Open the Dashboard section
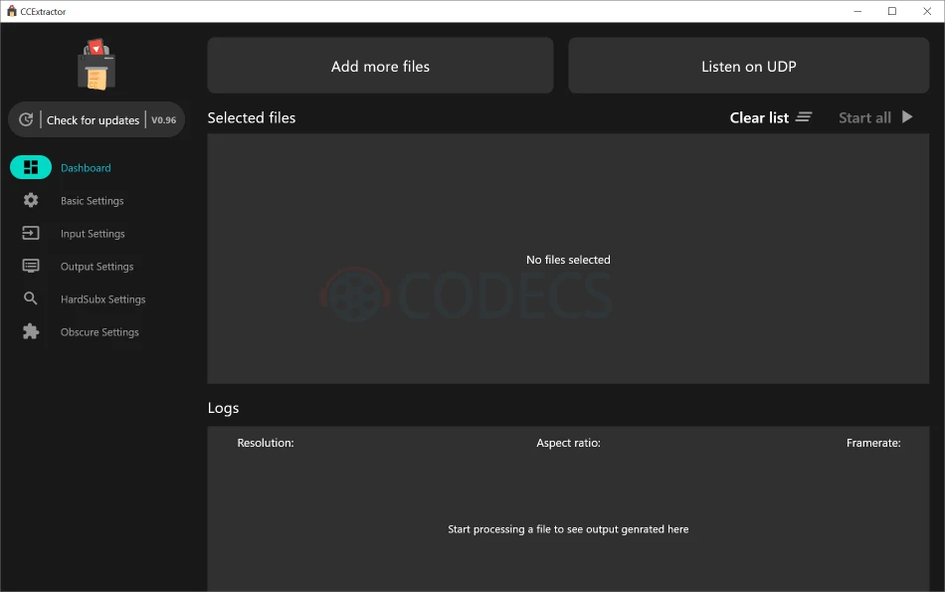The image size is (945, 592). click(86, 167)
